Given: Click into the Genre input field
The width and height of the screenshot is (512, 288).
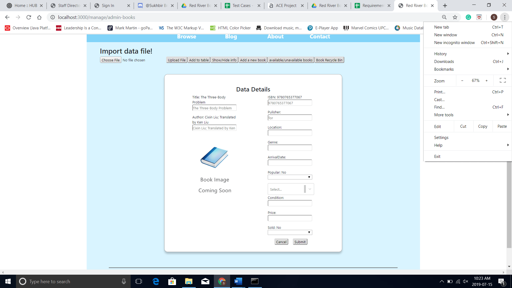Looking at the screenshot, I should coord(290,148).
